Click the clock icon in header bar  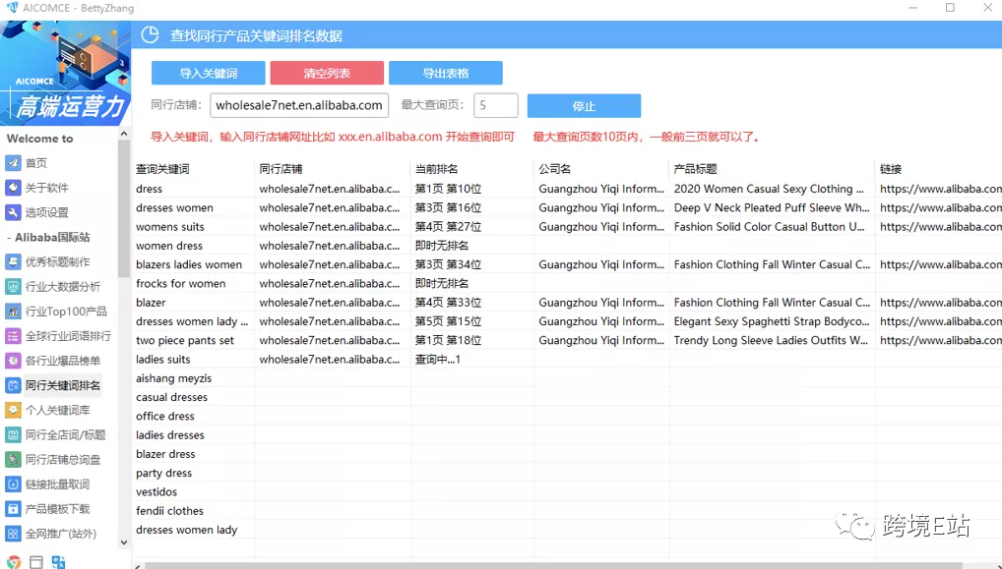[151, 35]
